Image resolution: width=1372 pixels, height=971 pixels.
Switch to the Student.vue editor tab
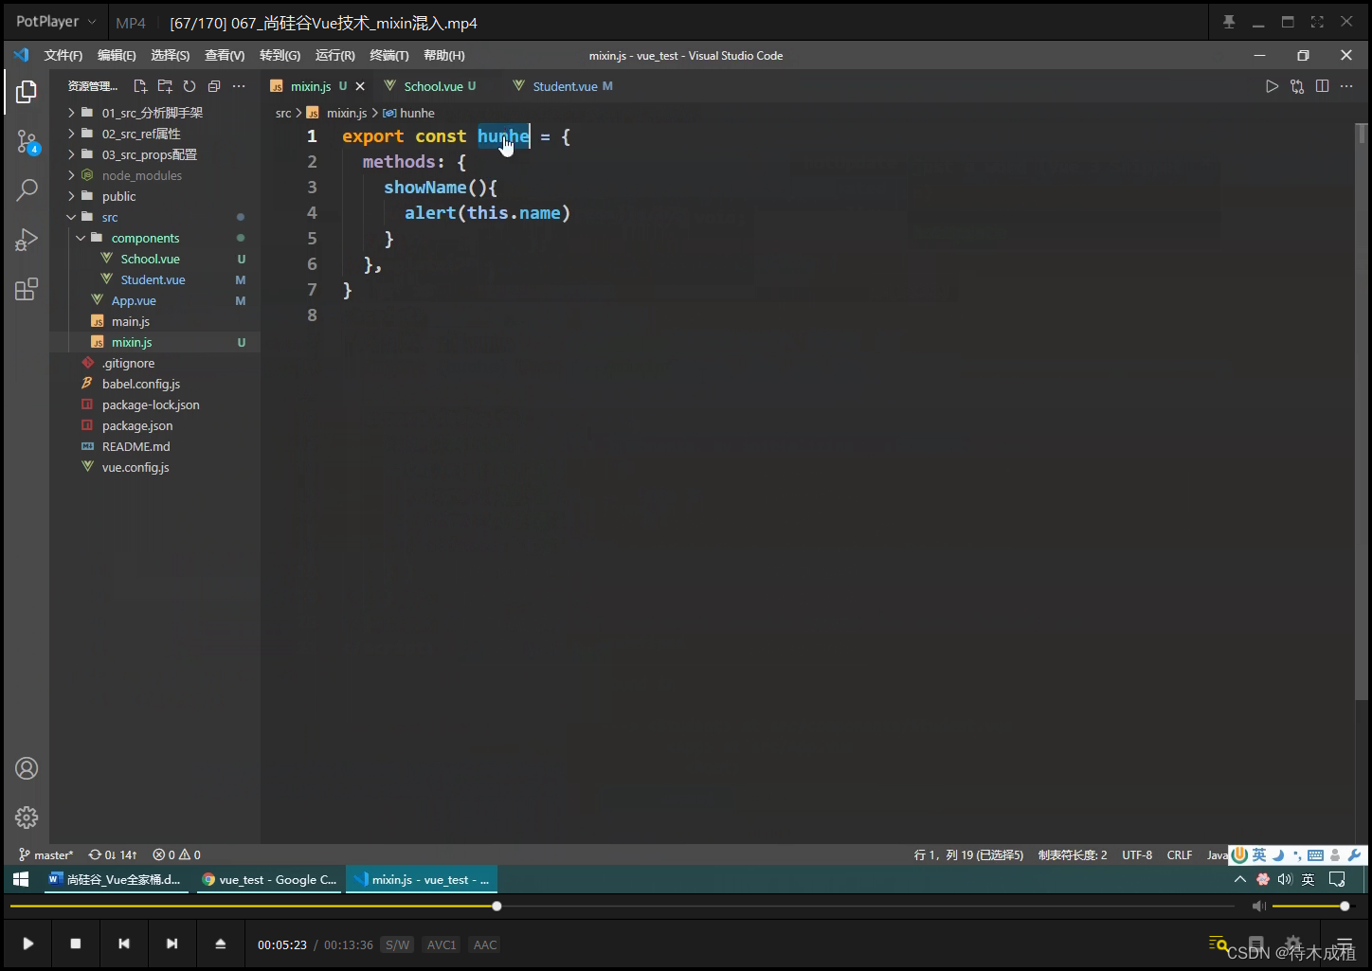564,86
